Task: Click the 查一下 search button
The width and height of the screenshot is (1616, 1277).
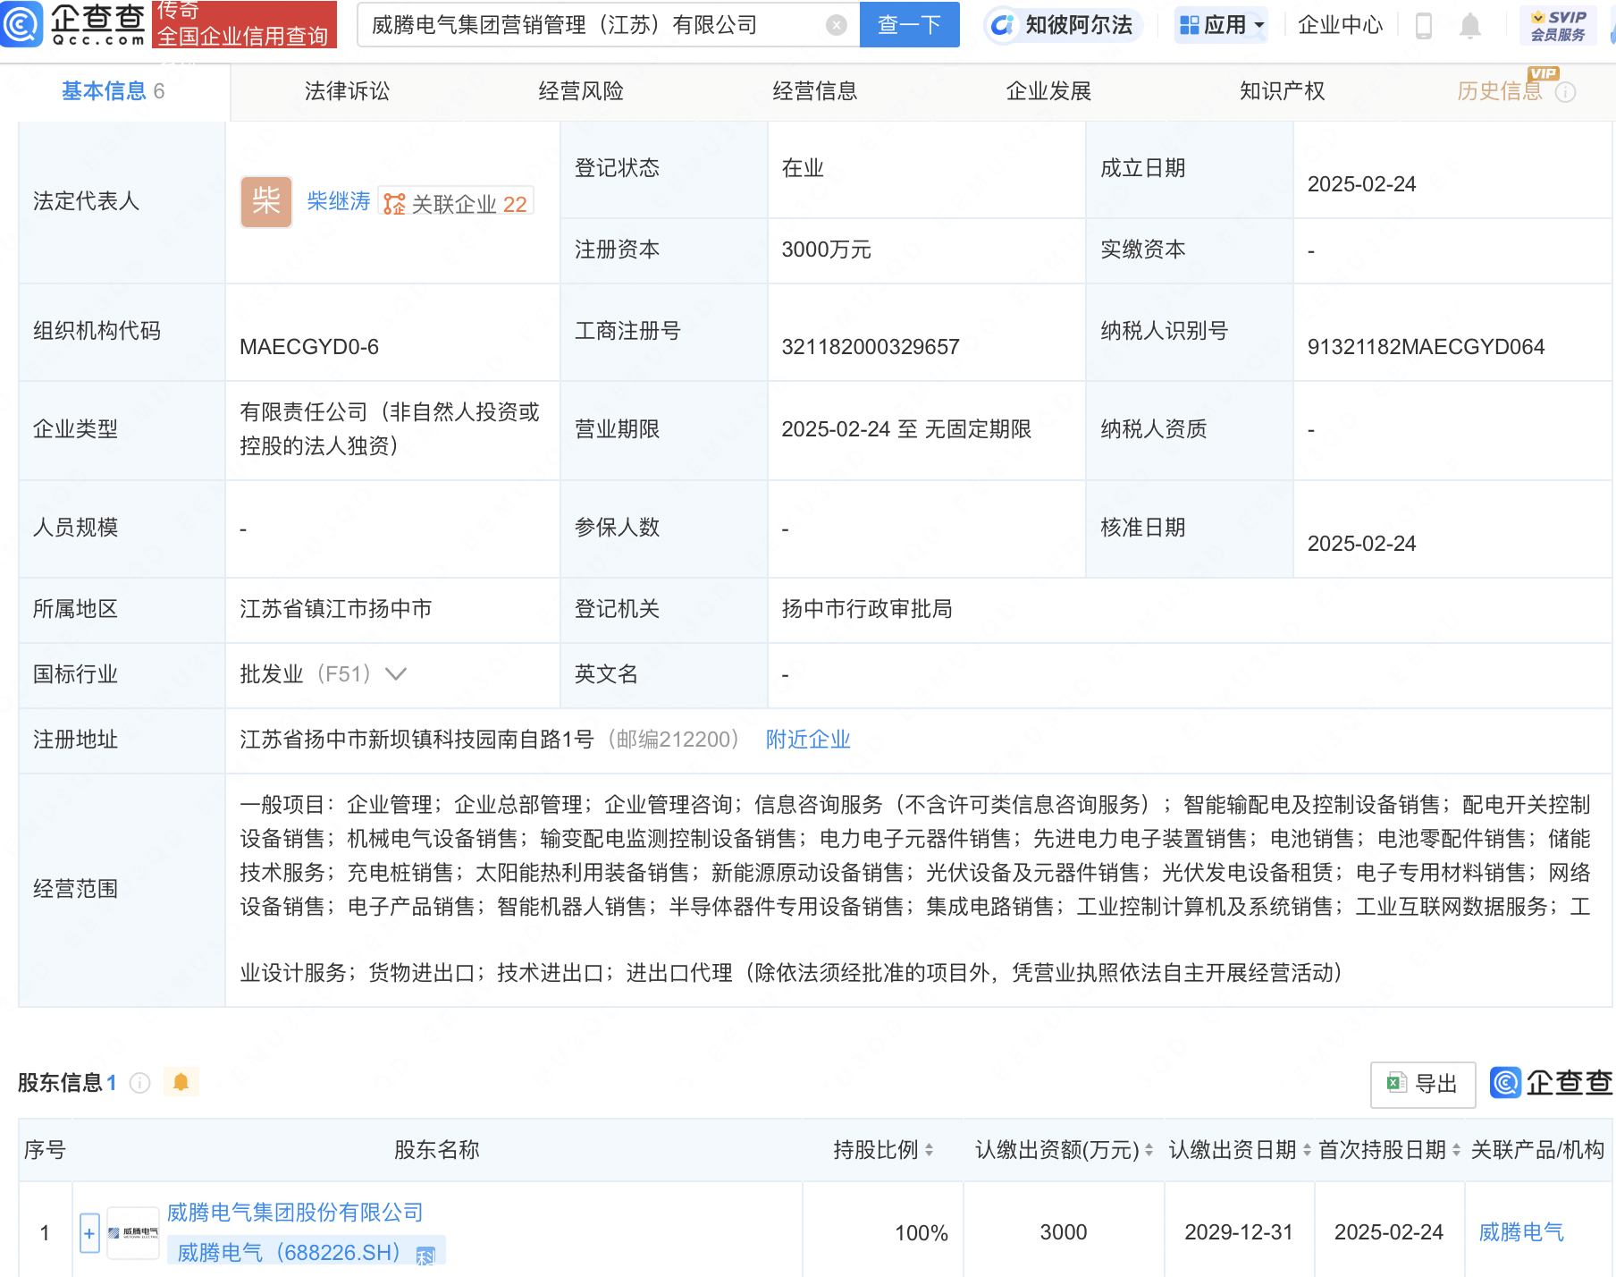Action: pyautogui.click(x=909, y=25)
